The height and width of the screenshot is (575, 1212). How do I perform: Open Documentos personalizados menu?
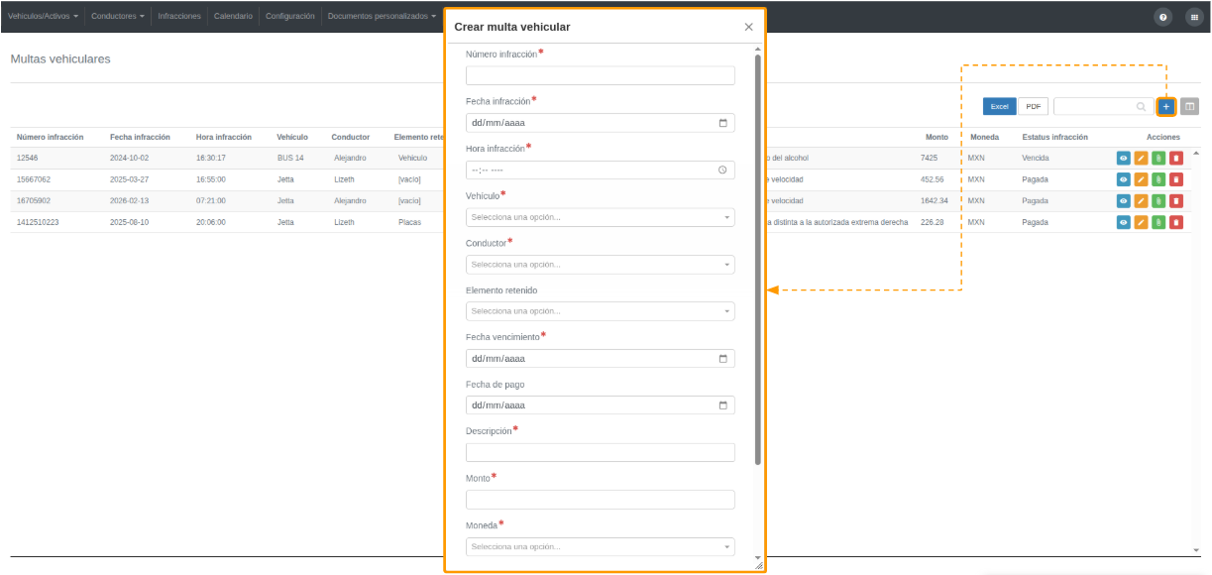coord(382,17)
